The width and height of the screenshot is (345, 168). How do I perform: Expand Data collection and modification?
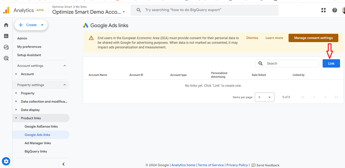(x=16, y=102)
